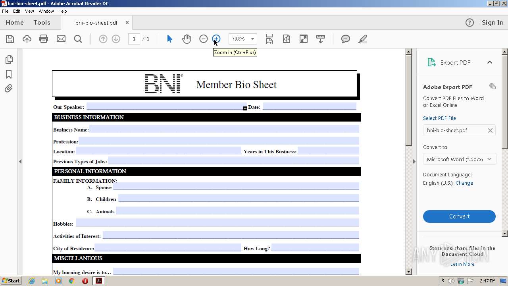The image size is (508, 286).
Task: Click right pane scrollbar down arrow
Action: tap(505, 234)
